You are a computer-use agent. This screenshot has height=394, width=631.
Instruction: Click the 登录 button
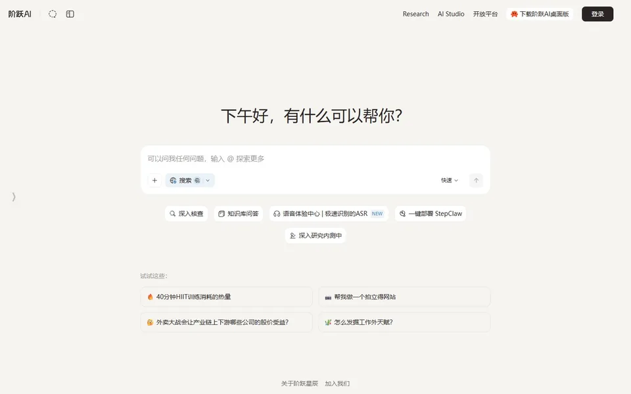597,14
